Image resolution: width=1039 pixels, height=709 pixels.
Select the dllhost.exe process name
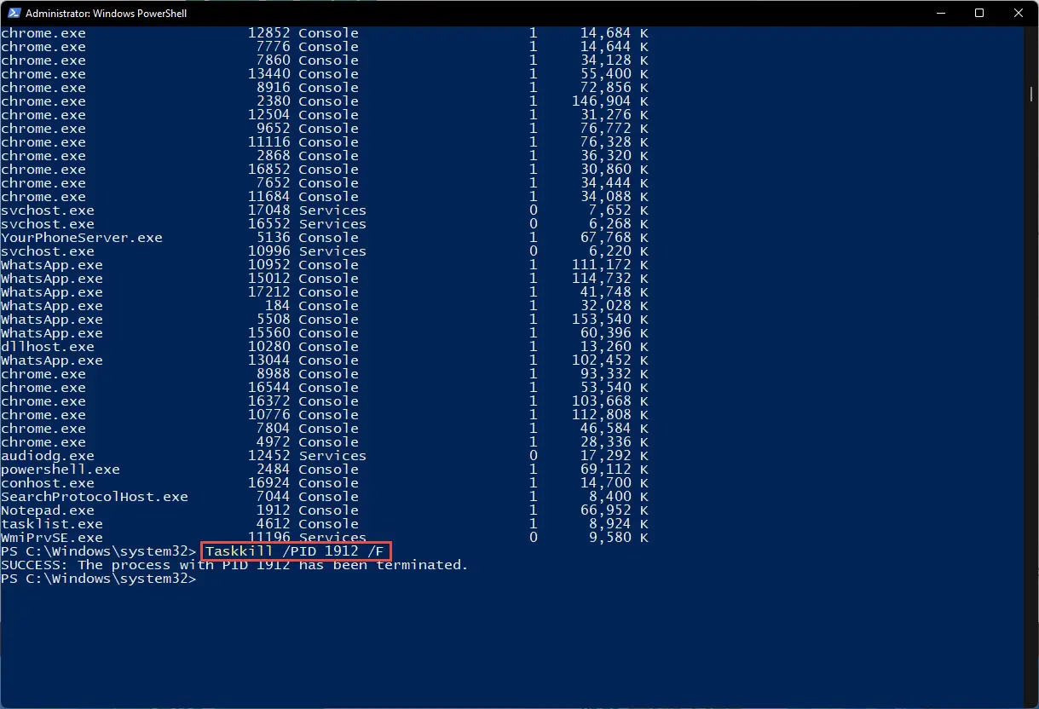[48, 347]
